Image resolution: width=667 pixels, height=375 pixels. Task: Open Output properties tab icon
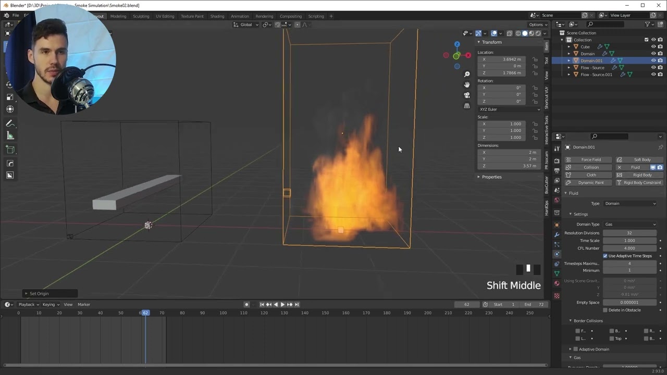557,170
